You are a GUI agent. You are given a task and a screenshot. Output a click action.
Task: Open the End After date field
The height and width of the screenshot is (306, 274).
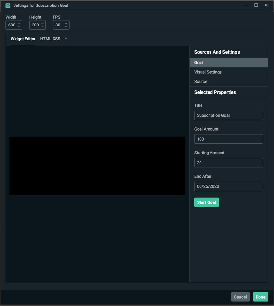point(229,186)
